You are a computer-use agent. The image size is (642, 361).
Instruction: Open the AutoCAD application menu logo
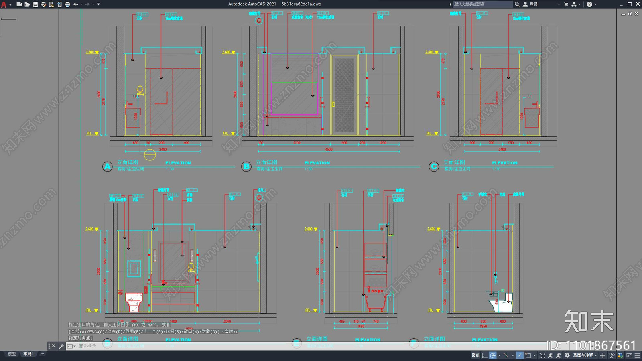tap(4, 4)
